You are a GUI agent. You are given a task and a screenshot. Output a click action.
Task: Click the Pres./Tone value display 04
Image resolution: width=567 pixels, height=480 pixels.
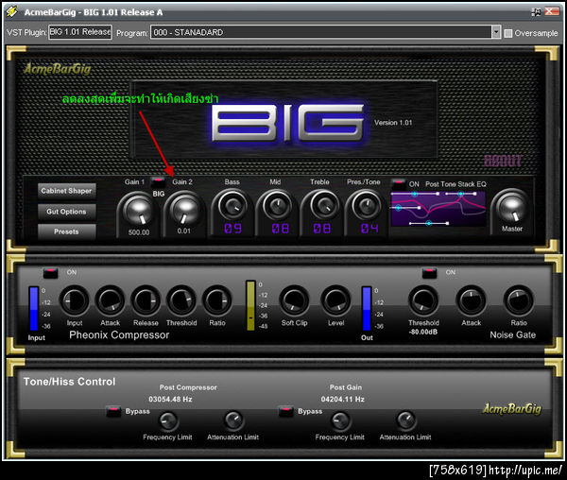(x=369, y=229)
